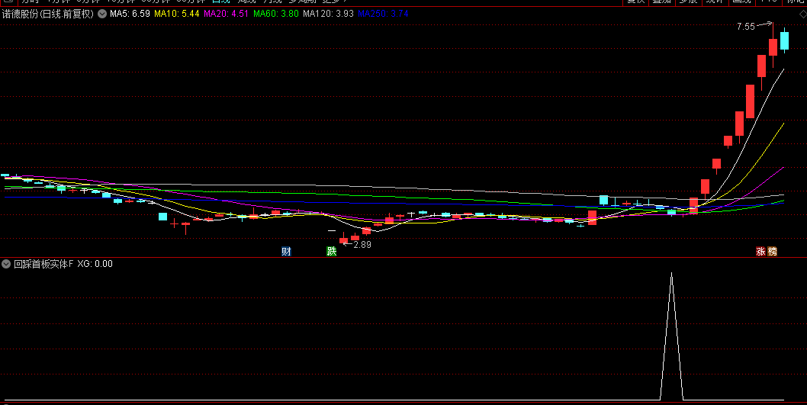
Task: Click the 涨 marker below the chart
Action: 760,251
